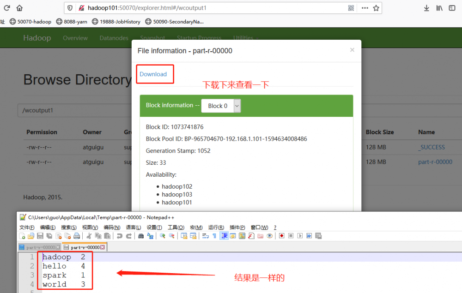
Task: Open the _SUCCESS file link
Action: (x=432, y=147)
